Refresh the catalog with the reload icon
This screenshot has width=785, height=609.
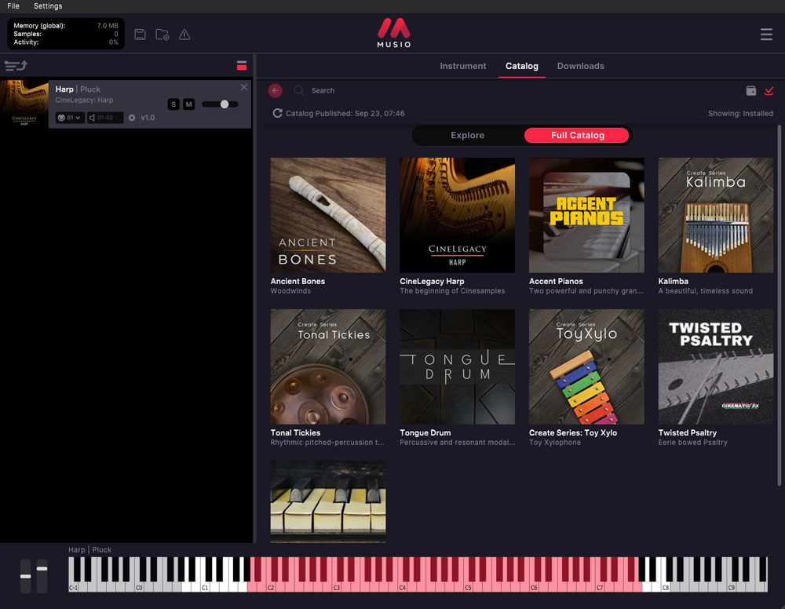[x=277, y=114]
